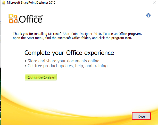Click the 'Complete your Office experience' heading
This screenshot has height=125, width=158.
(69, 53)
